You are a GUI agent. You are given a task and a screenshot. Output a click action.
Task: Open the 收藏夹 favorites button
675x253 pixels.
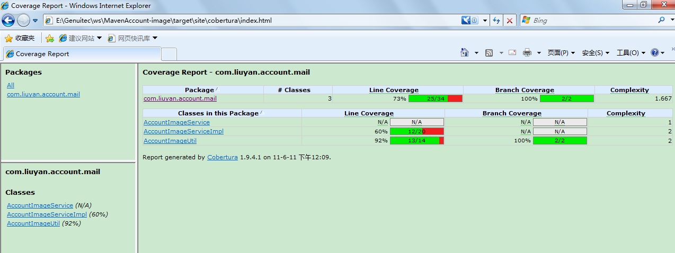pyautogui.click(x=20, y=38)
